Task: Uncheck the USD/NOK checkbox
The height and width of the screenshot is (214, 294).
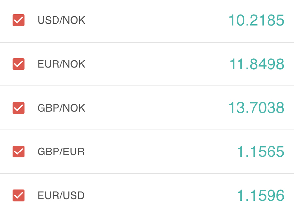Action: [19, 20]
